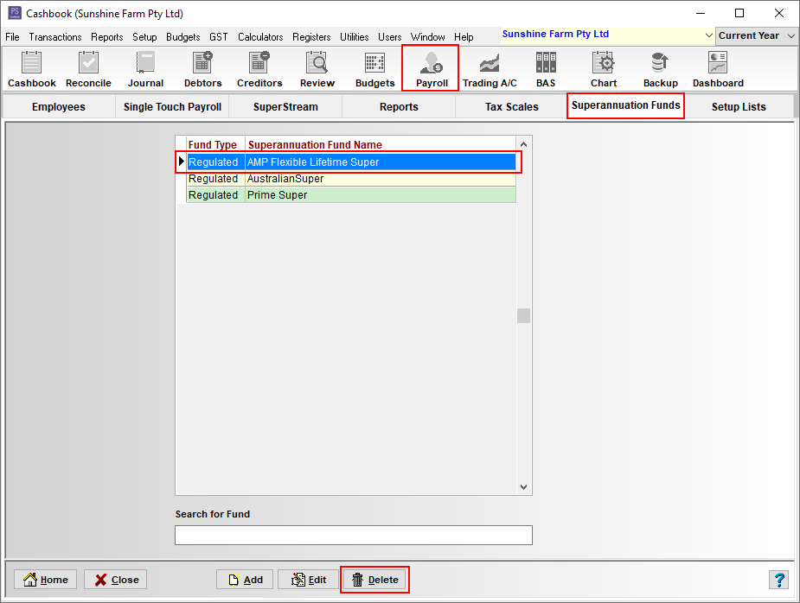Open the Budgets menu in menu bar
Viewport: 800px width, 603px height.
coord(183,36)
